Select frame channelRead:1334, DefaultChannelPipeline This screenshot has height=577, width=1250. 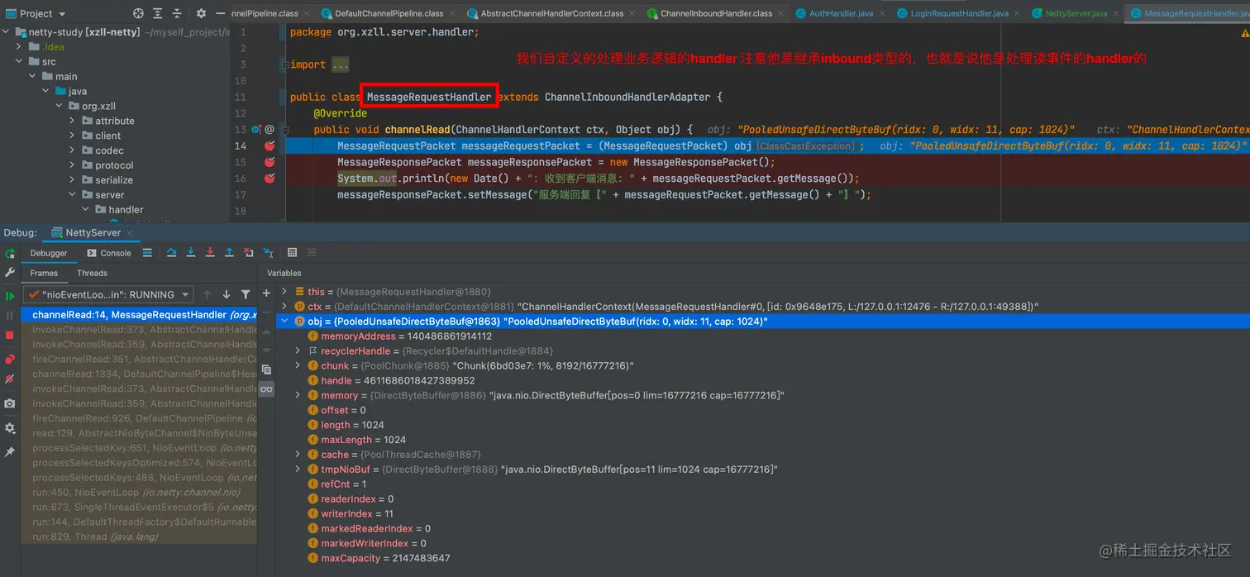(x=139, y=374)
